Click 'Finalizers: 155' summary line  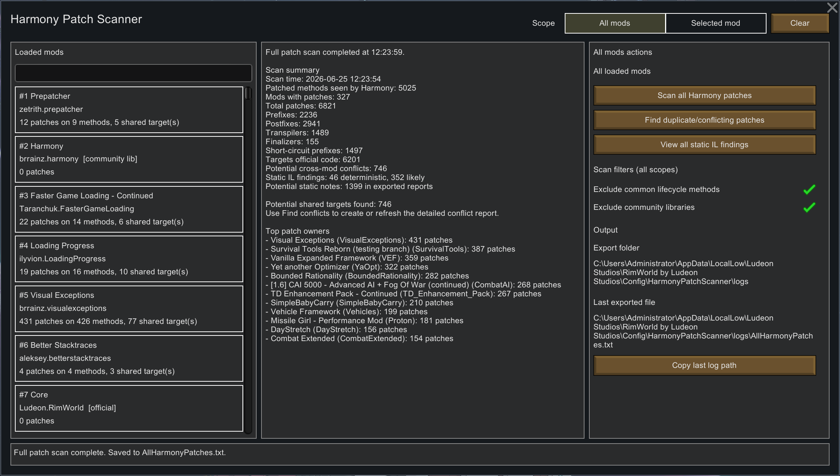tap(292, 142)
